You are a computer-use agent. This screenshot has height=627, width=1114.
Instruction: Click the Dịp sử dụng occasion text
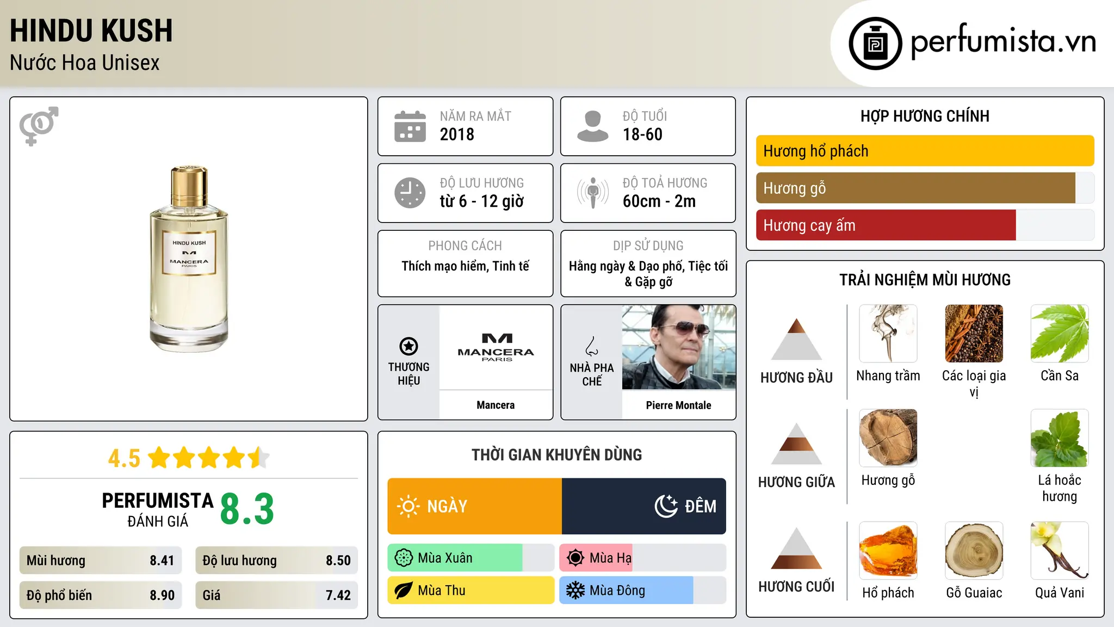pos(648,273)
